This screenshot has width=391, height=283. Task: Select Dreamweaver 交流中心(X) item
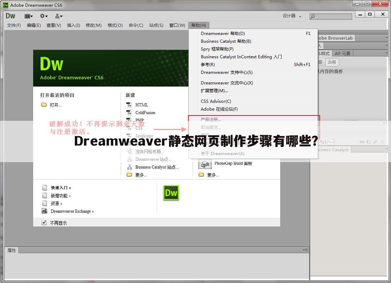click(253, 83)
